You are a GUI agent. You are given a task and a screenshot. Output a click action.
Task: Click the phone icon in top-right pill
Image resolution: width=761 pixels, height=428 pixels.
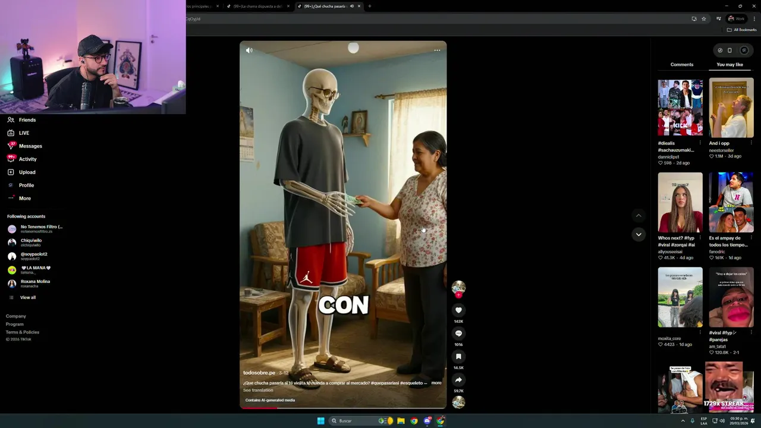(729, 51)
